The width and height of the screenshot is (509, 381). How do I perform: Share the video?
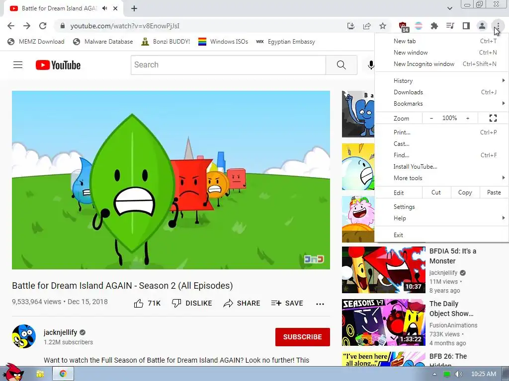(242, 303)
